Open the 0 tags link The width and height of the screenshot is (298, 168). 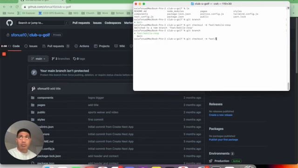[79, 59]
